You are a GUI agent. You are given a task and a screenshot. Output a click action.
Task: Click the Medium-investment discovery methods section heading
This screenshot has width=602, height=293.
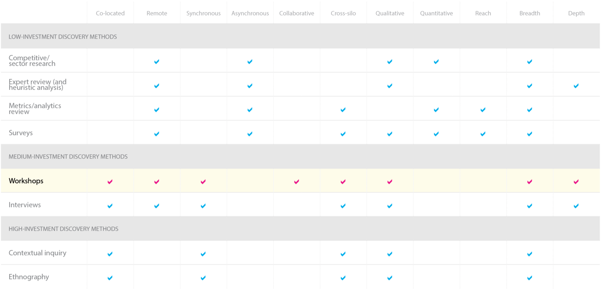[68, 157]
